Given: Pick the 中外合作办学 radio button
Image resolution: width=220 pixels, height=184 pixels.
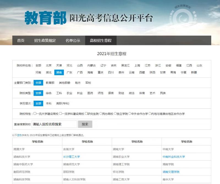Looking at the screenshot, I should tap(130, 114).
